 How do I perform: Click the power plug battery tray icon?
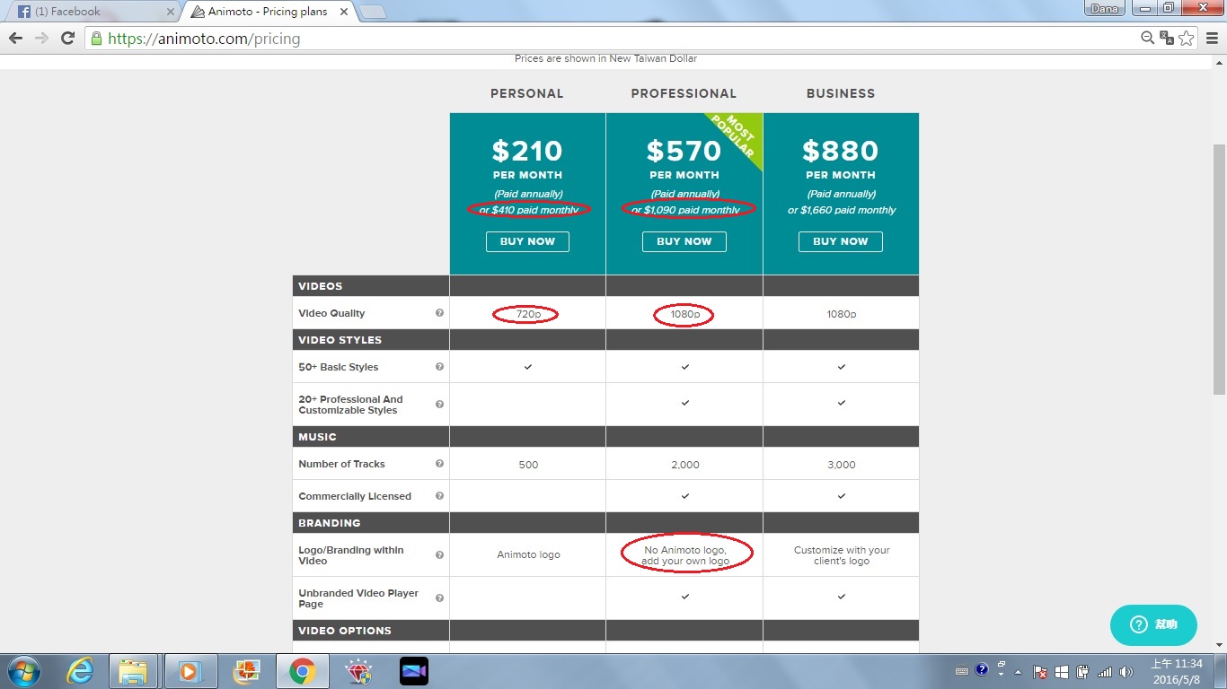point(1083,671)
